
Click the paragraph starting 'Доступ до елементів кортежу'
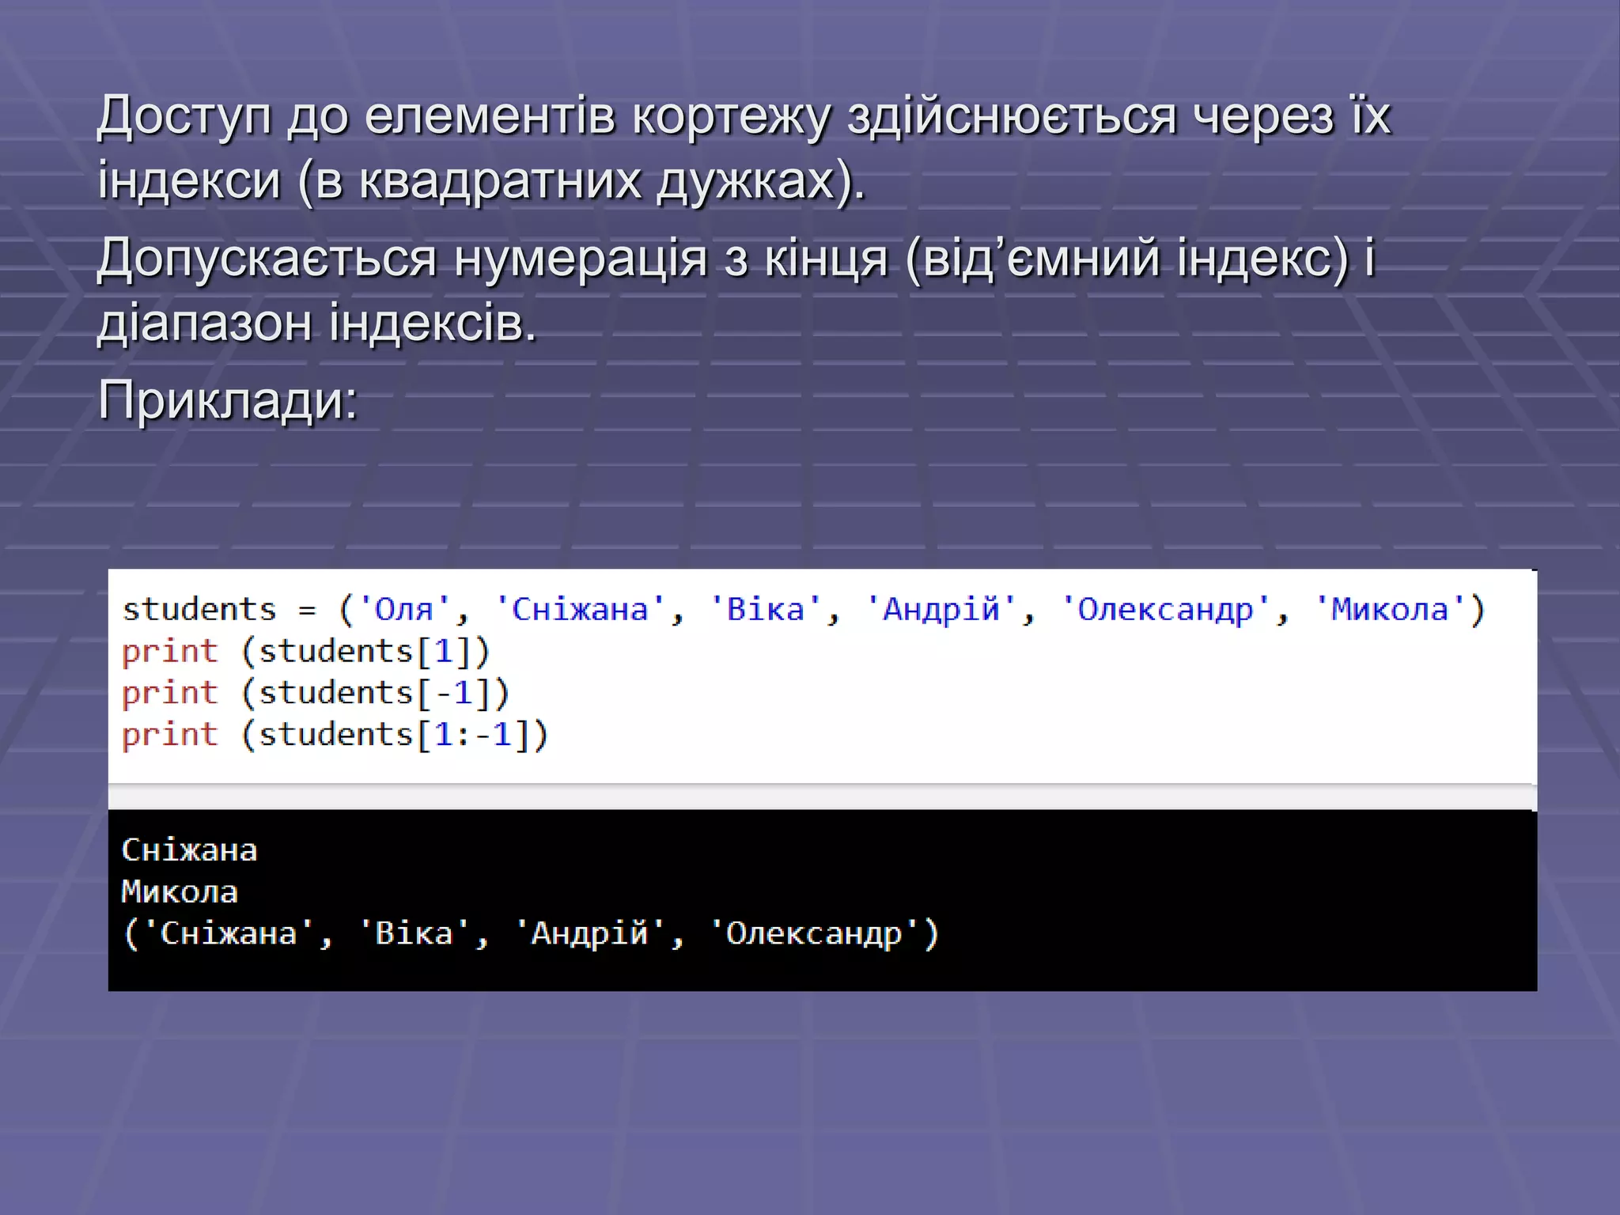click(x=744, y=148)
